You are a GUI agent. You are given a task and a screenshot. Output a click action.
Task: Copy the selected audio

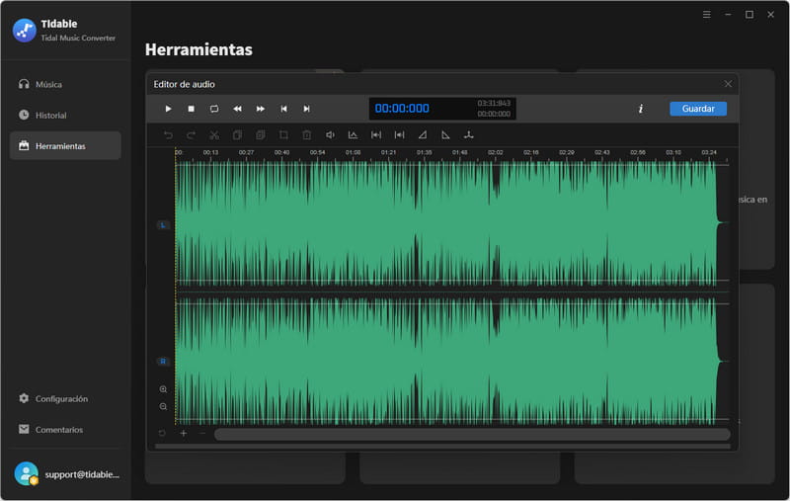pos(237,135)
